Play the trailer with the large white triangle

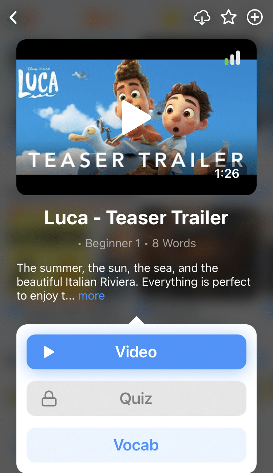(x=136, y=117)
